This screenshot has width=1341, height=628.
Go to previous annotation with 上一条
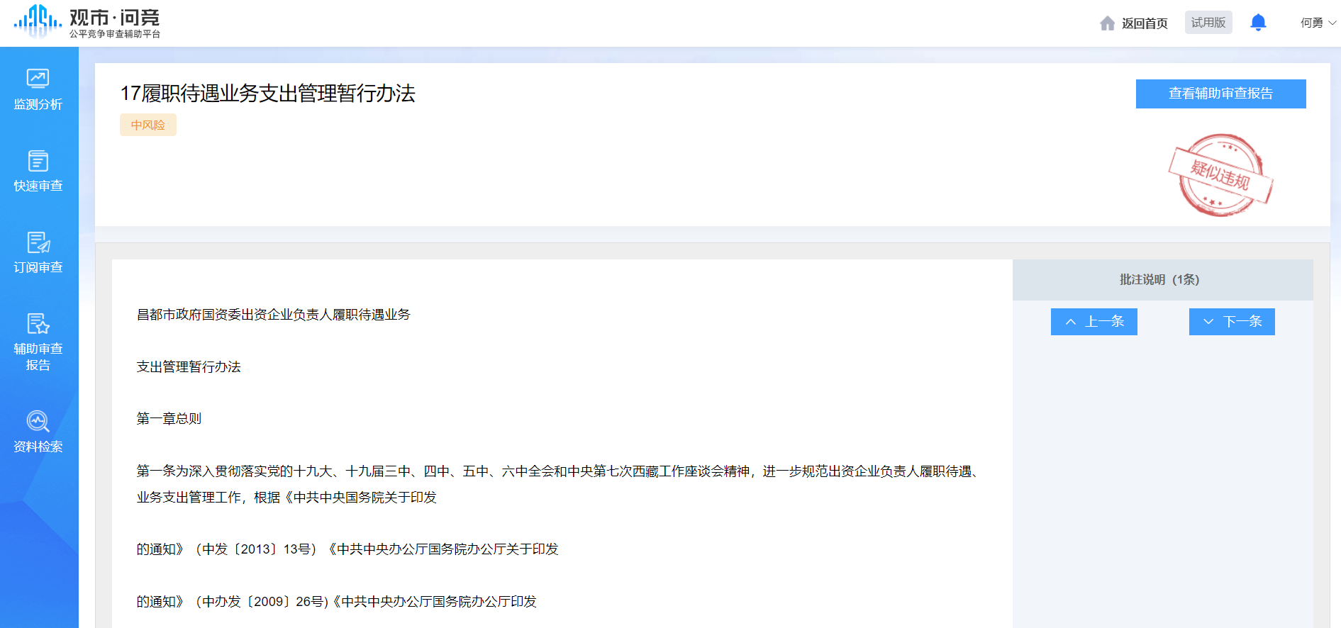(1094, 322)
